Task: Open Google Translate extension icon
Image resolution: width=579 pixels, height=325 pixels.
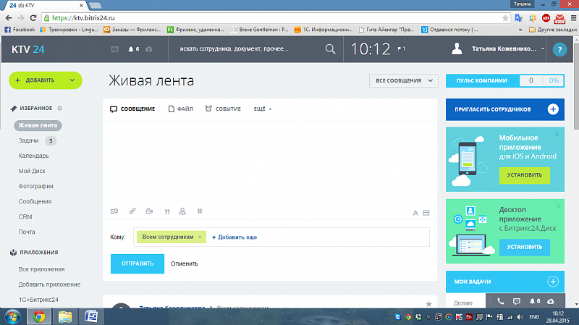Action: click(518, 18)
